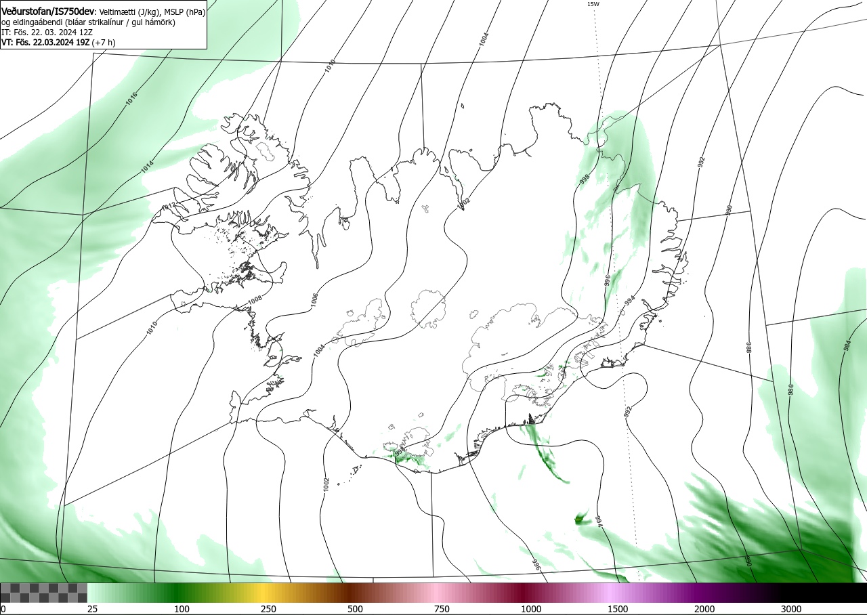
Task: Select the colorbar value '1000'
Action: click(531, 609)
